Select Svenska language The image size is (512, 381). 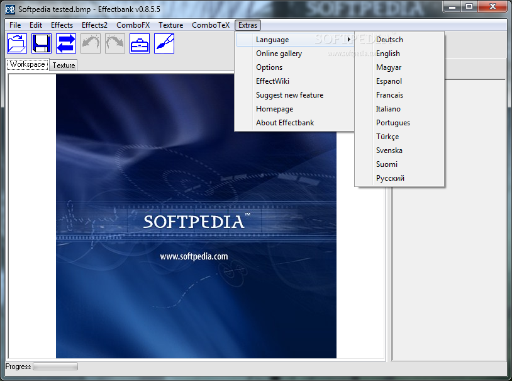(399, 151)
